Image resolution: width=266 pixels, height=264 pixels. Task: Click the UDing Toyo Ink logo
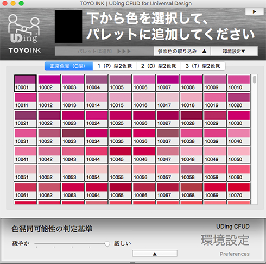tap(24, 34)
